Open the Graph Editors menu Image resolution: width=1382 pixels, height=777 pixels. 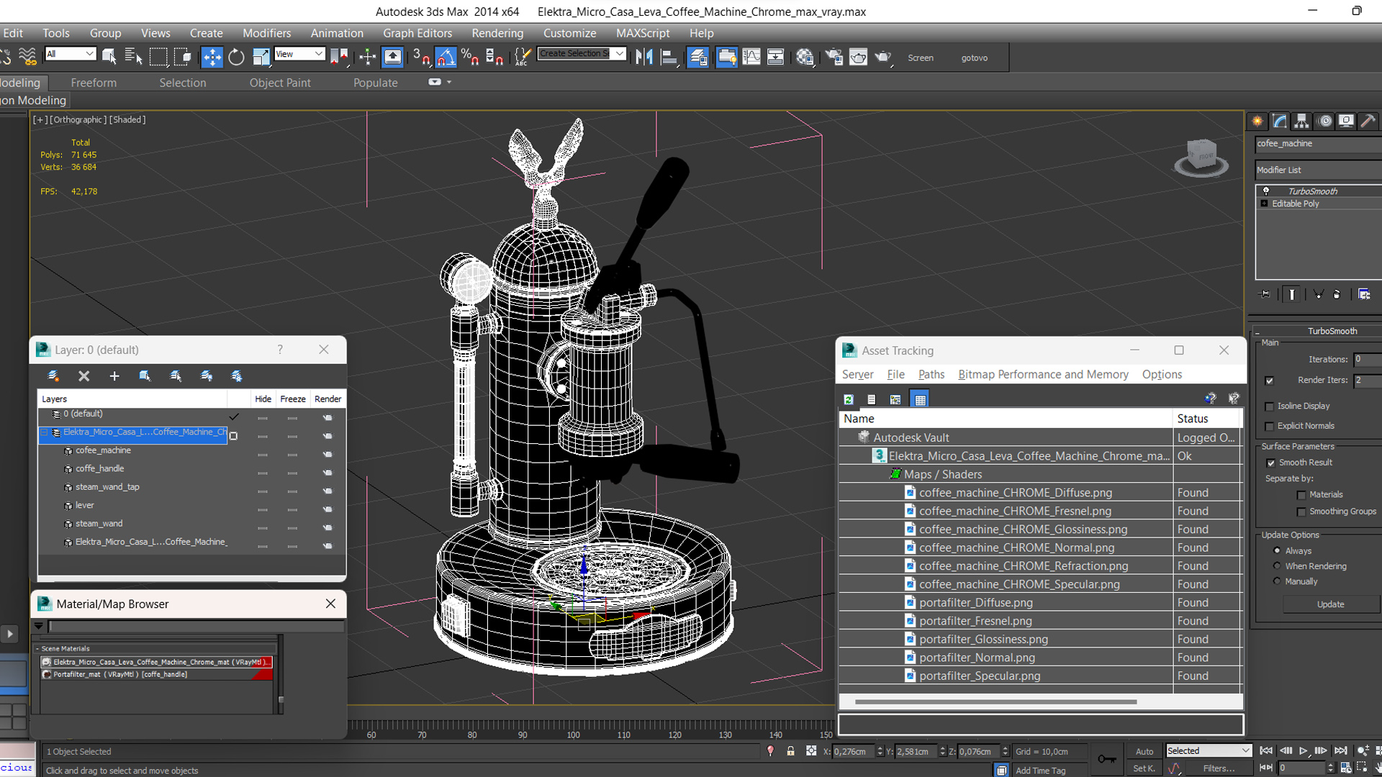[417, 33]
